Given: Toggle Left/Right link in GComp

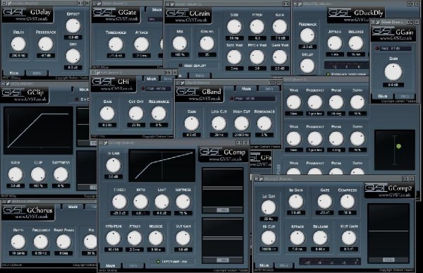Looking at the screenshot, I should click(x=159, y=262).
